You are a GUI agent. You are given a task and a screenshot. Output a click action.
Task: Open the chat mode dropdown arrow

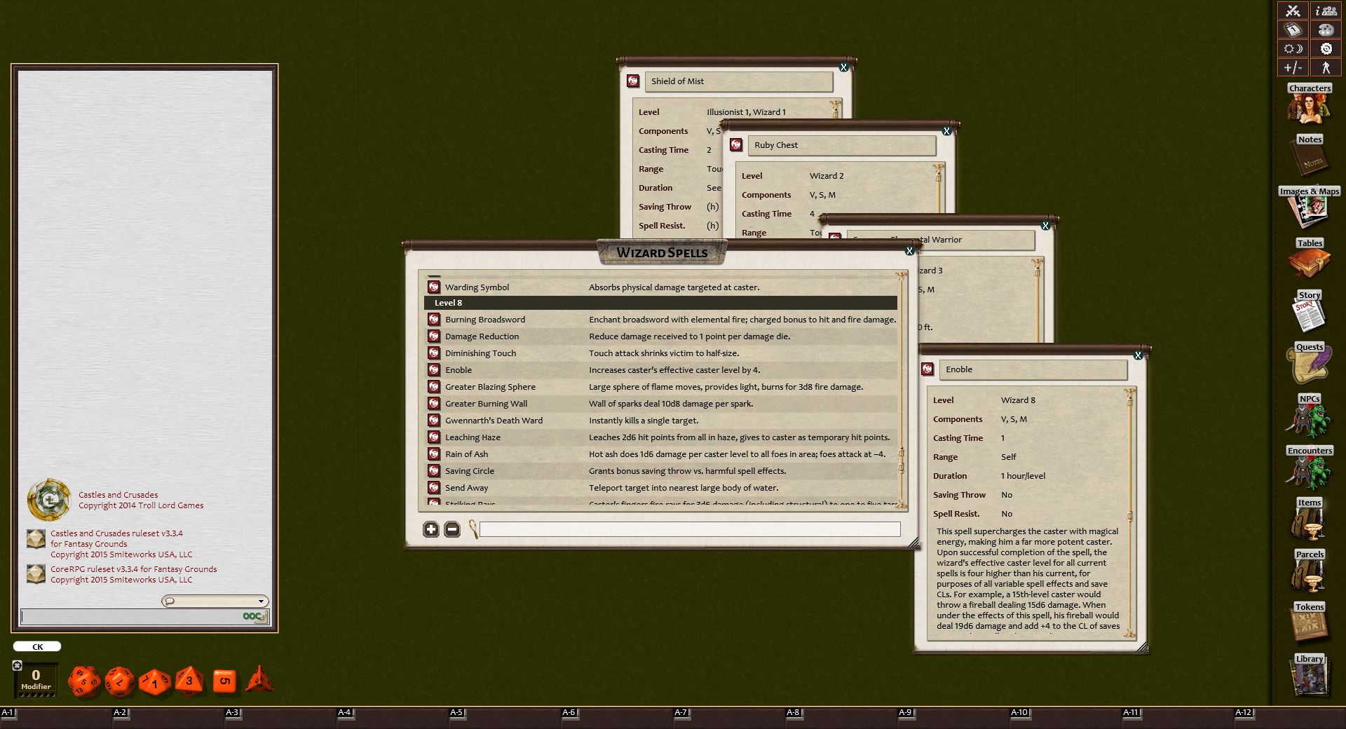point(263,601)
